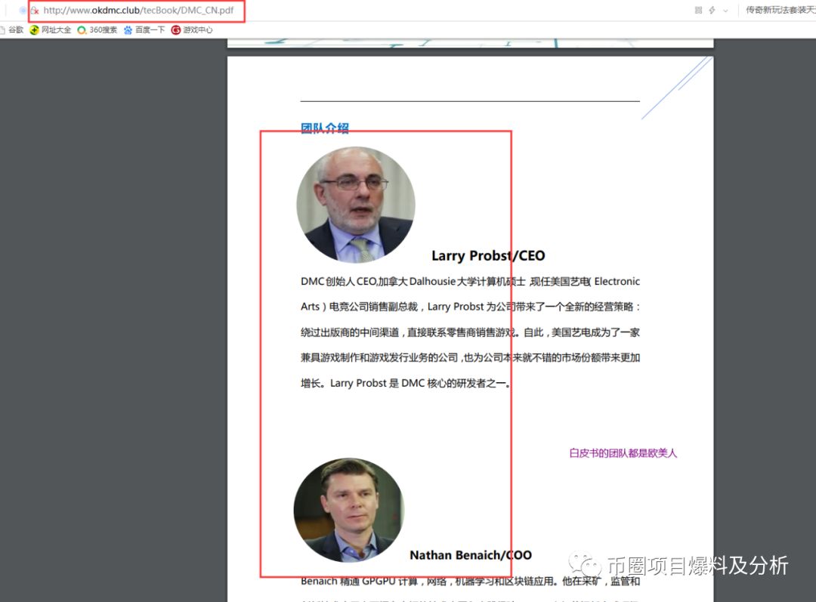Viewport: 816px width, 602px height.
Task: Click the purple note 白皮书的团队都是欧美人
Action: (623, 453)
